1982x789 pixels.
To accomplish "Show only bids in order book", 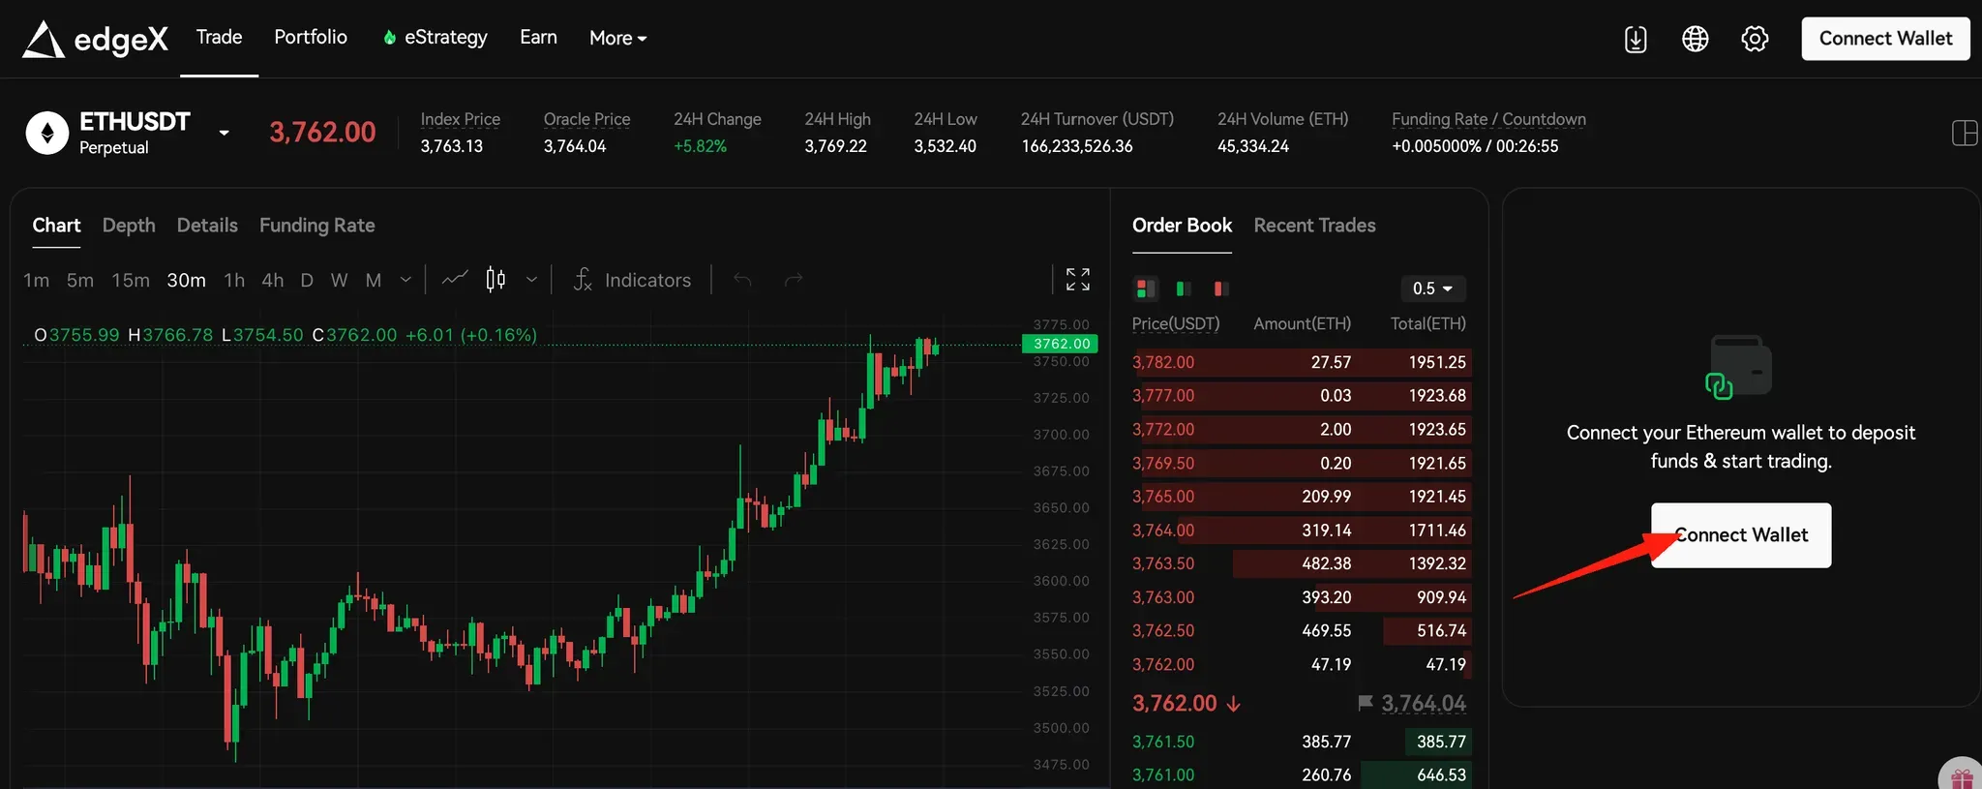I will click(x=1183, y=288).
